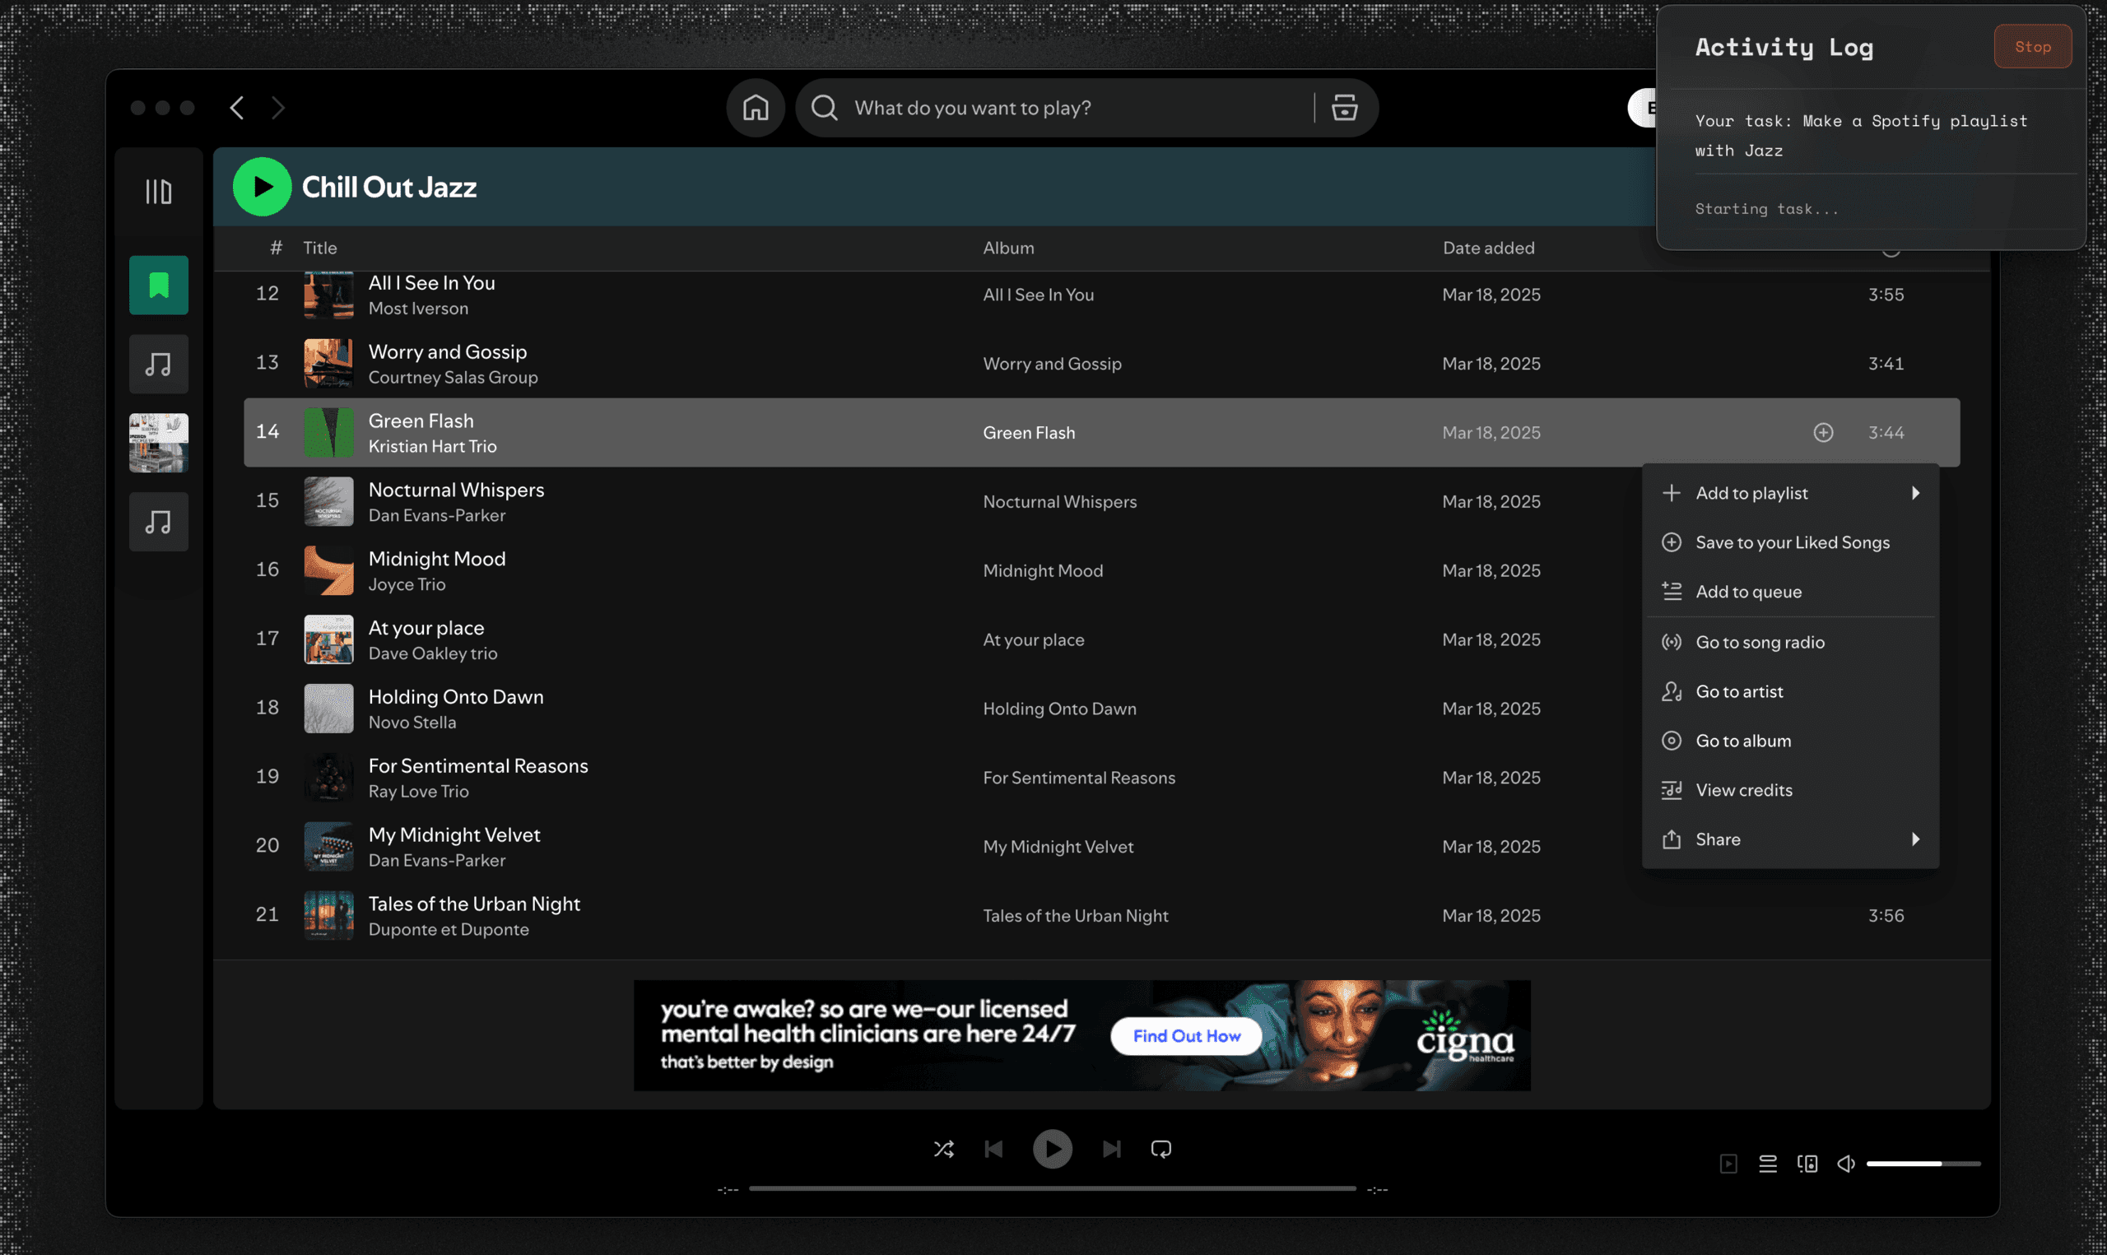The height and width of the screenshot is (1255, 2107).
Task: Select Add to queue menu entry
Action: point(1747,592)
